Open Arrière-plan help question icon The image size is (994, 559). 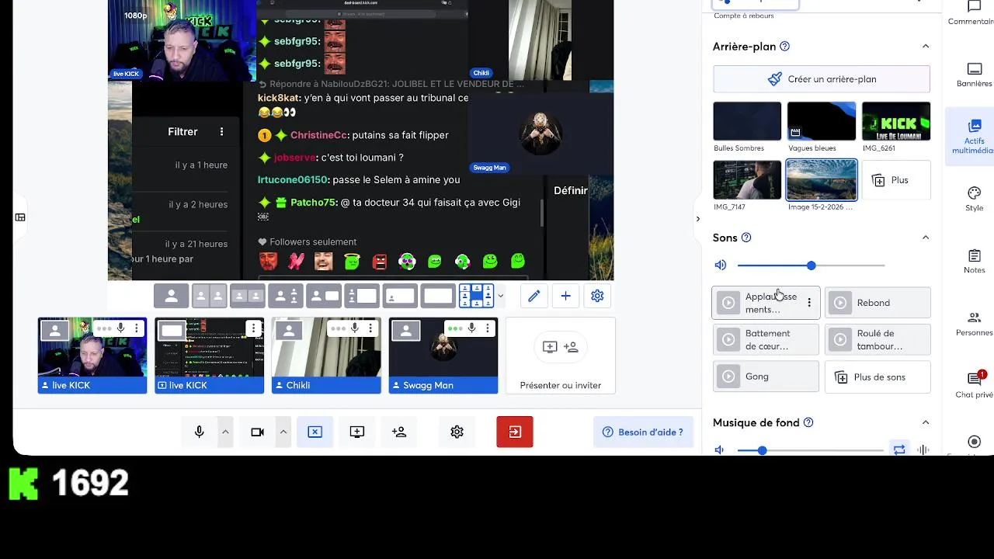(784, 47)
